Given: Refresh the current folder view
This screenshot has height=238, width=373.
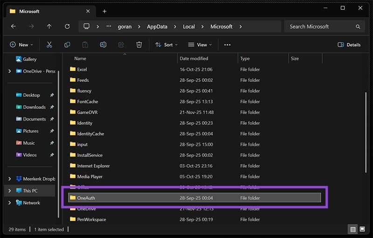Looking at the screenshot, I should pos(67,27).
